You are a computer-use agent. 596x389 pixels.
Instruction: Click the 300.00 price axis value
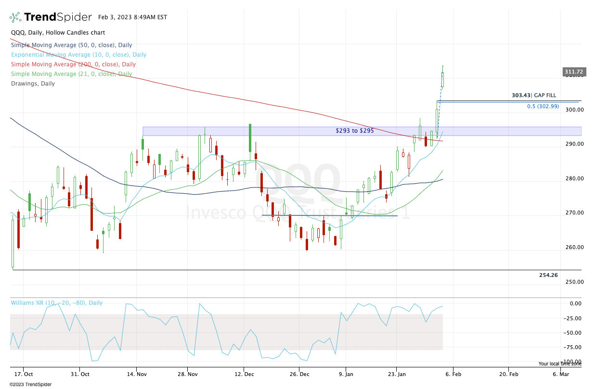click(574, 110)
